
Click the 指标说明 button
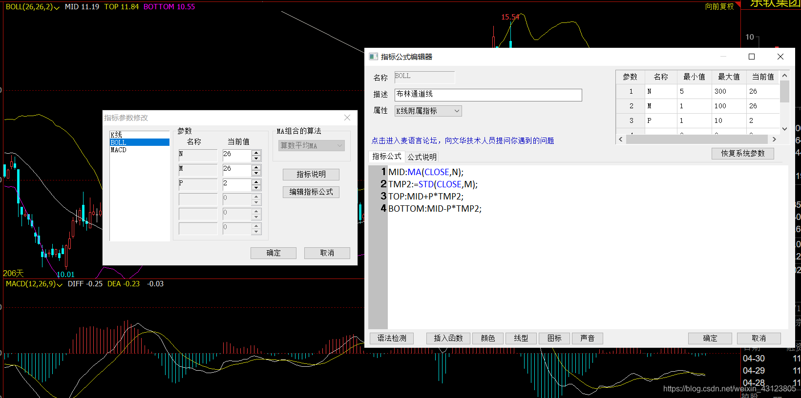(311, 174)
